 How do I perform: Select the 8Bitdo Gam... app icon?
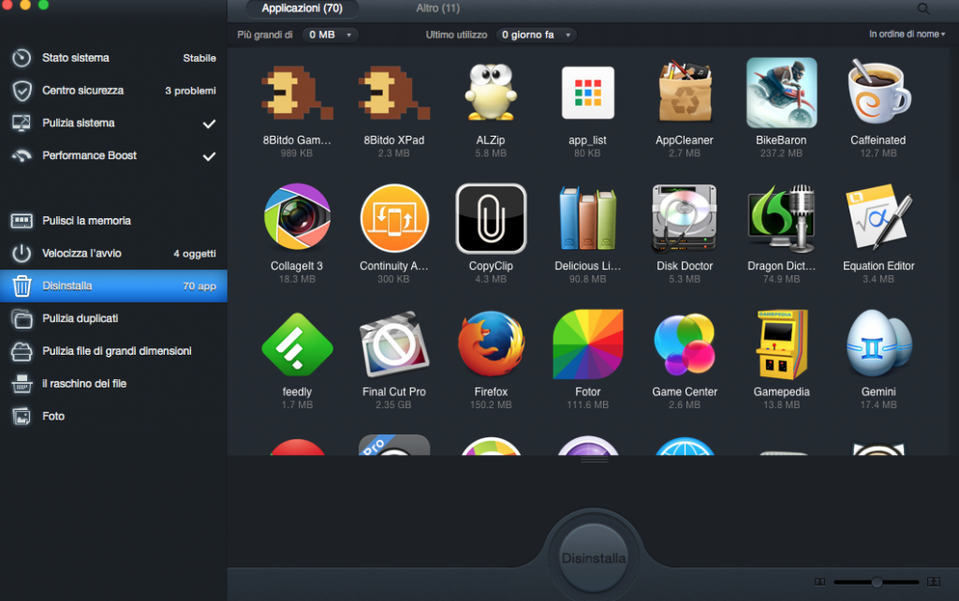pos(297,93)
